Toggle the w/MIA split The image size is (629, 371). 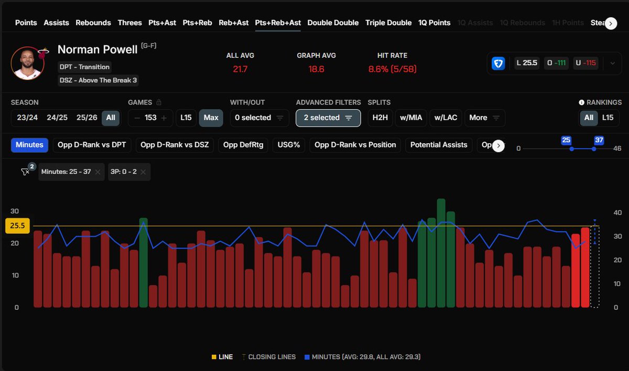(x=410, y=118)
